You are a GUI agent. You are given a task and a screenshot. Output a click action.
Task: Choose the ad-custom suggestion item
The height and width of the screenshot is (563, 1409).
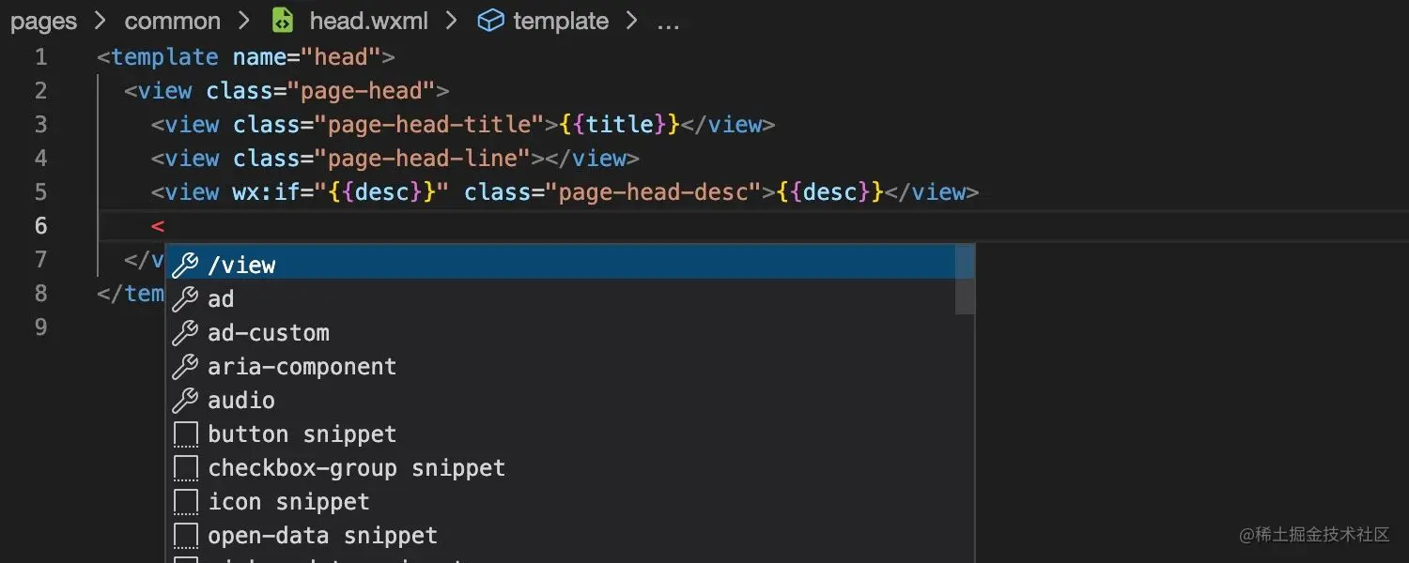tap(570, 332)
